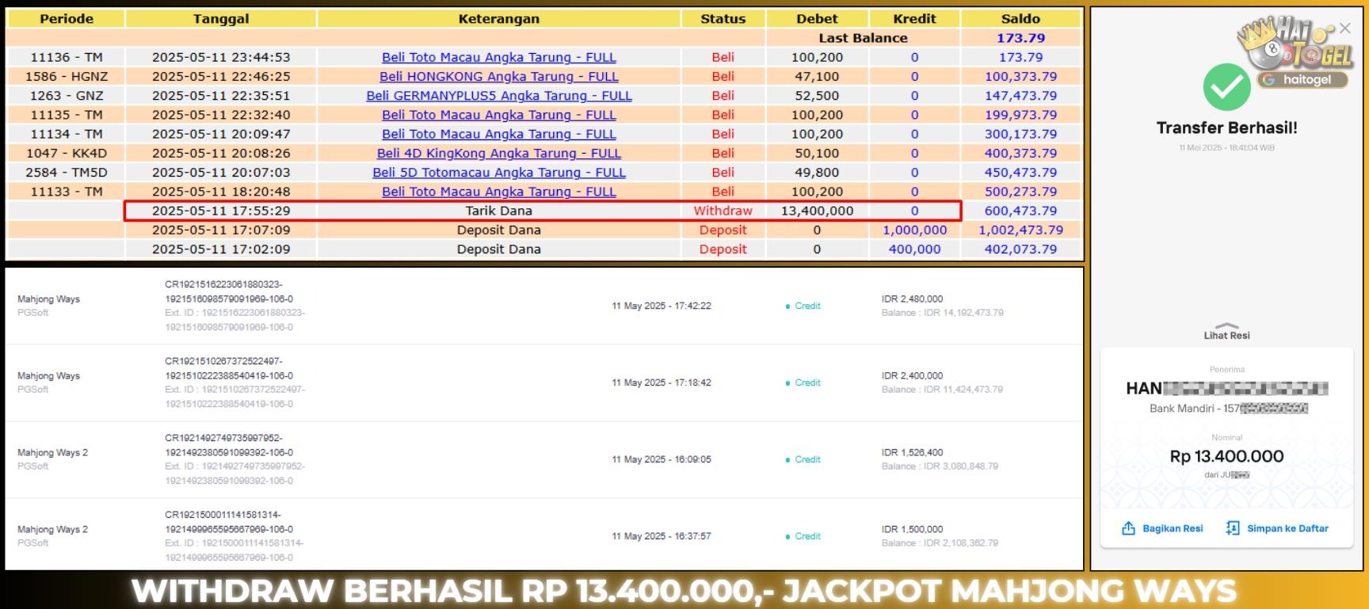Click the kredit amount 1,000,000
The width and height of the screenshot is (1369, 609).
tap(914, 230)
